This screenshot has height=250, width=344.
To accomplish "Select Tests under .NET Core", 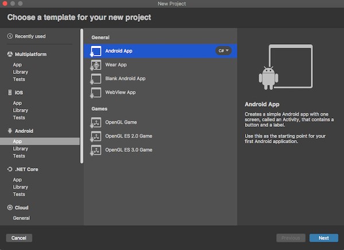I will coord(19,194).
